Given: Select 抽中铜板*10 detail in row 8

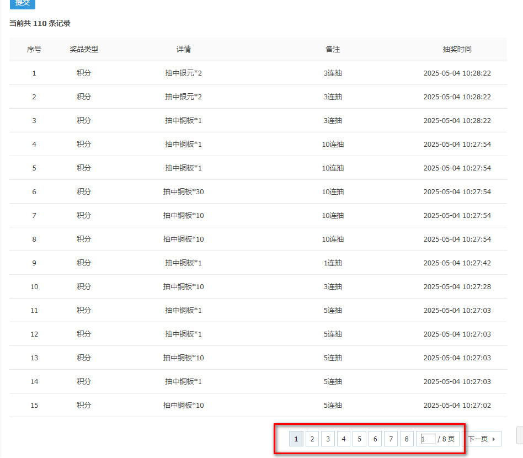Looking at the screenshot, I should [x=184, y=239].
